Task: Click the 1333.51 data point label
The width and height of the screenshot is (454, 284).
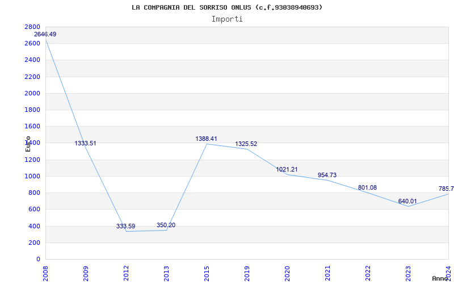Action: pyautogui.click(x=86, y=143)
